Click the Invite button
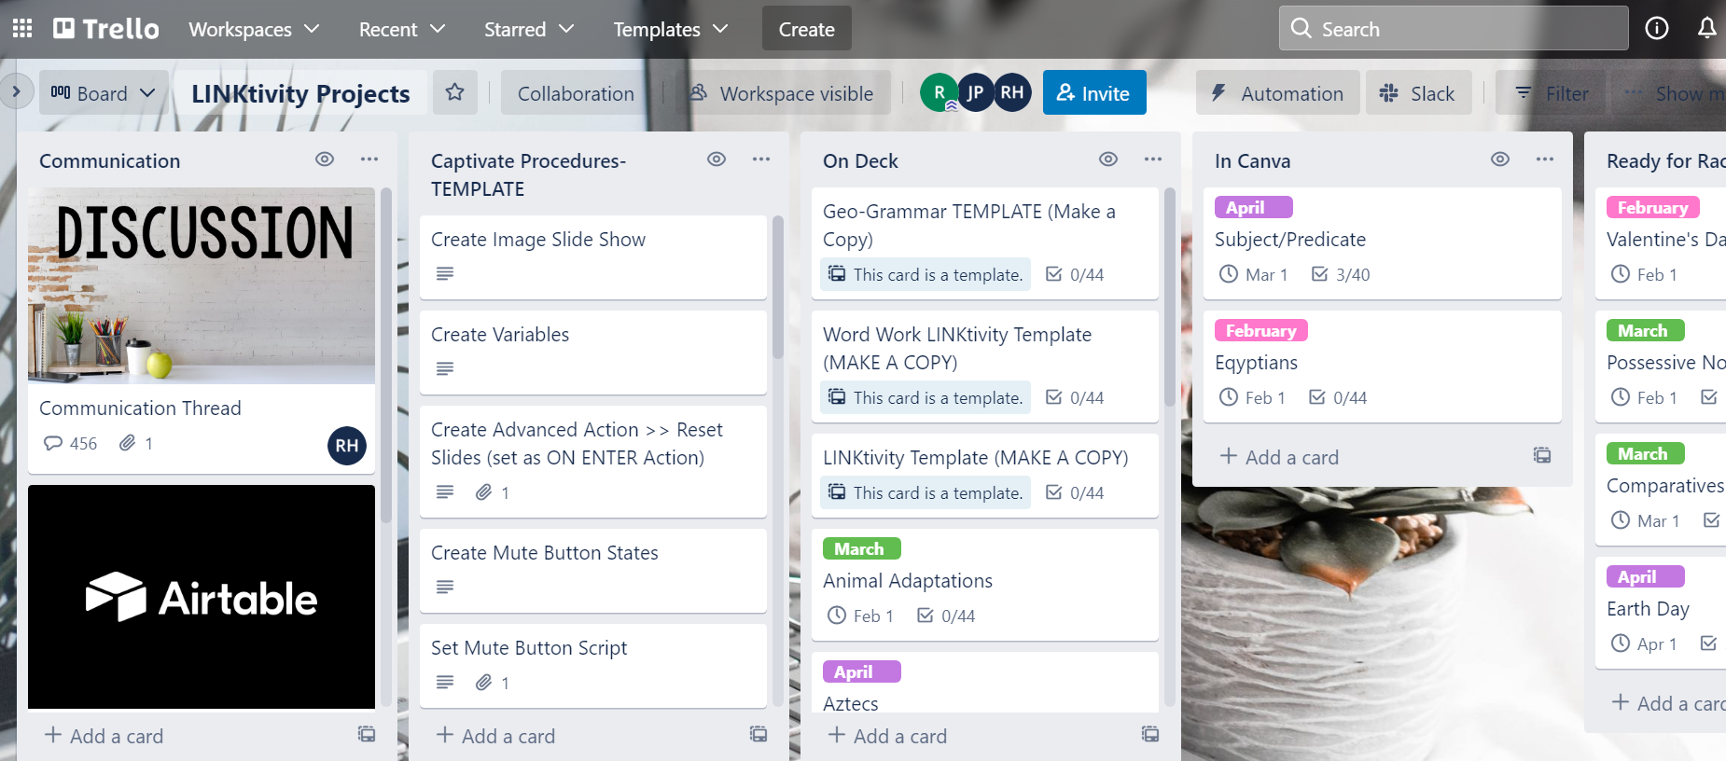The height and width of the screenshot is (761, 1726). 1094,92
